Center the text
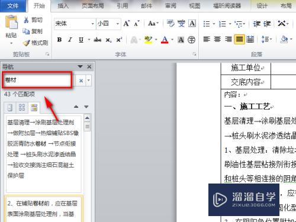The image size is (296, 222). click(x=217, y=39)
